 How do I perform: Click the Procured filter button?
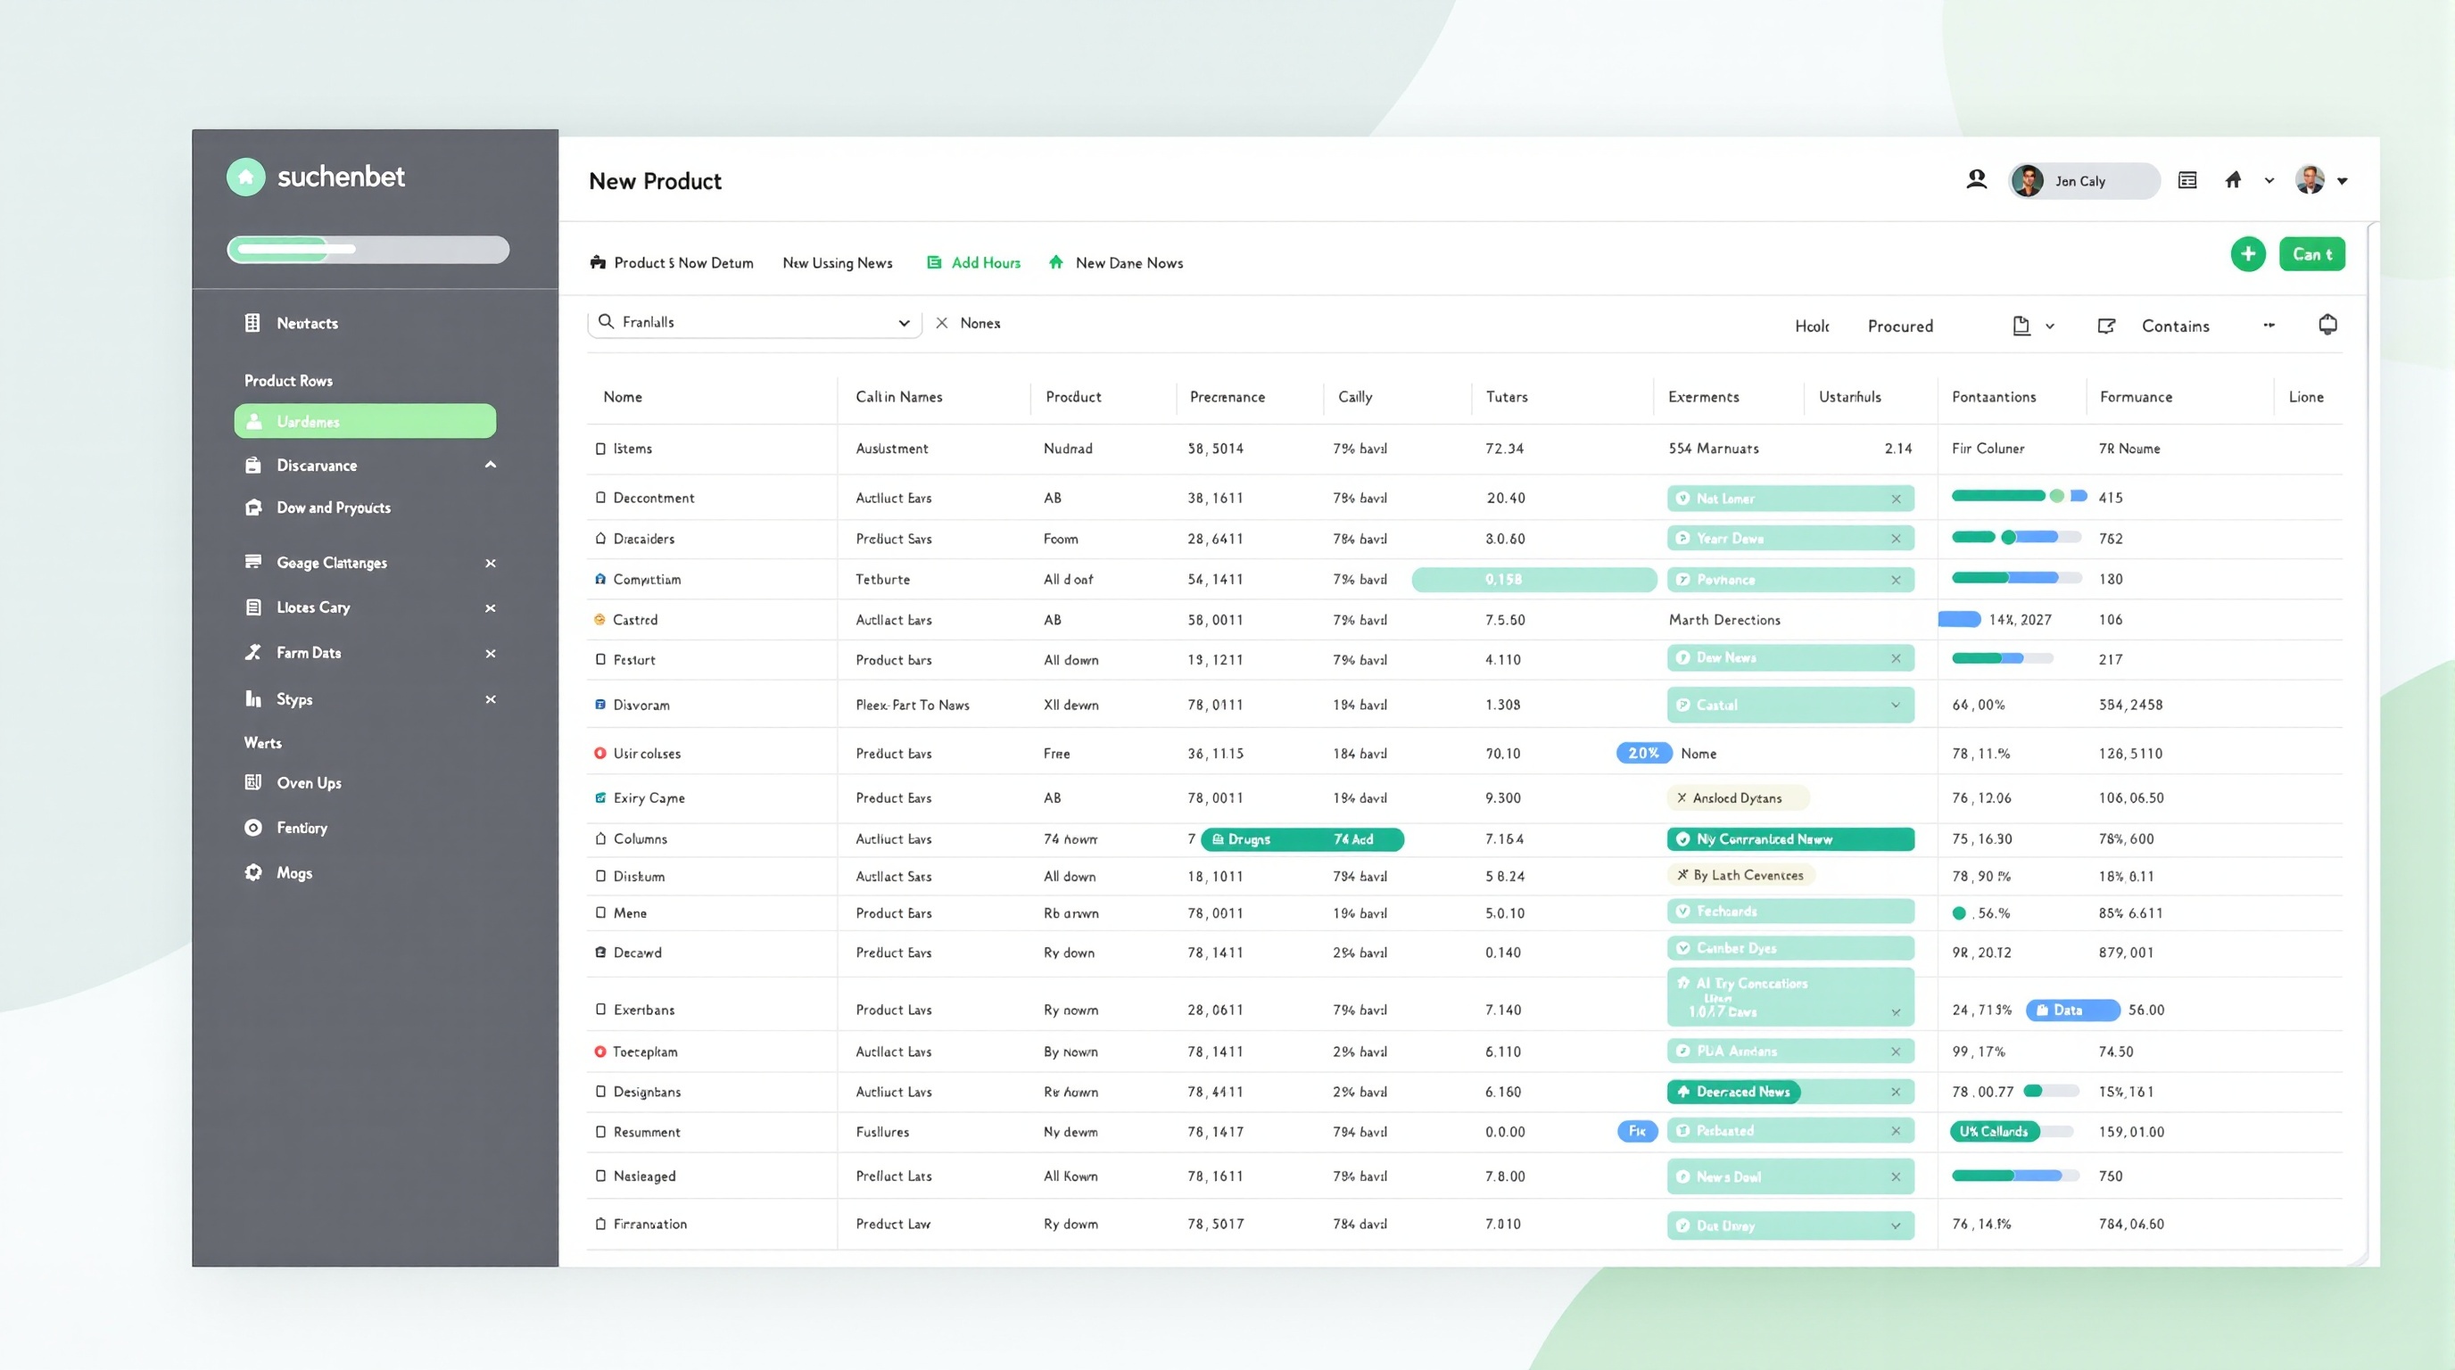(x=1900, y=326)
